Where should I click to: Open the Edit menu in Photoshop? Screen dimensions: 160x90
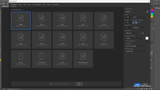4,1
